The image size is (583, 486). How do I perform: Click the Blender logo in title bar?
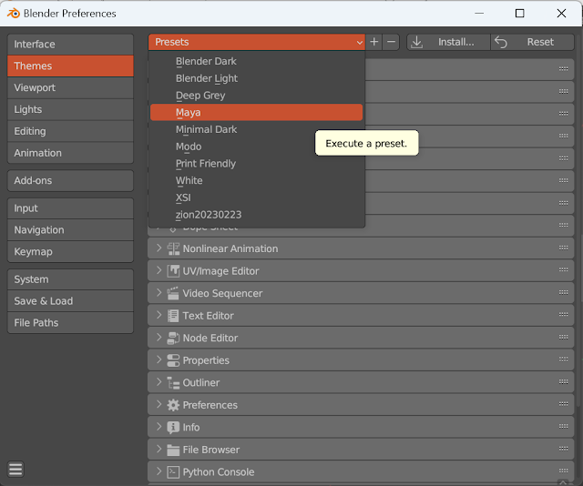(14, 14)
